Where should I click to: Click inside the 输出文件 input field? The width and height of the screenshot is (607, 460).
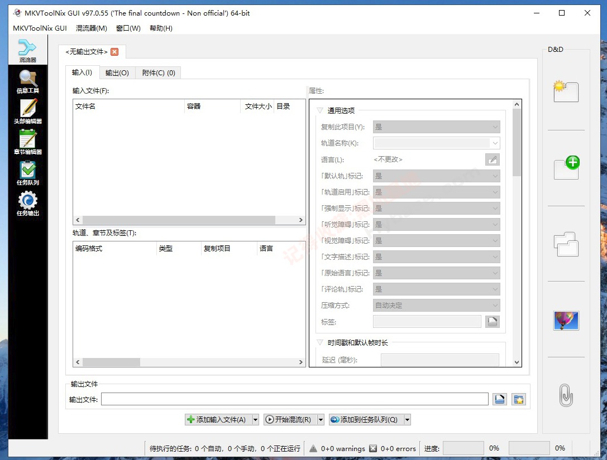coord(296,399)
